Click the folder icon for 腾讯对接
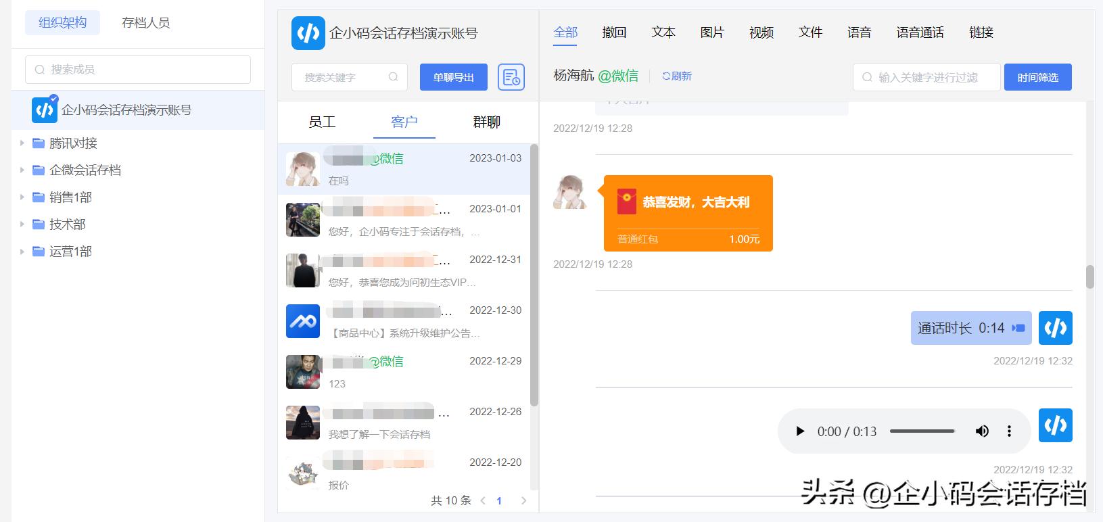 pyautogui.click(x=39, y=143)
